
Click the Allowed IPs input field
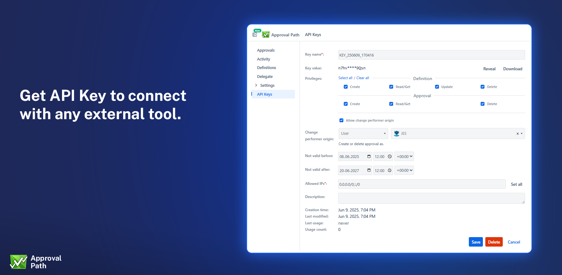[x=422, y=184]
